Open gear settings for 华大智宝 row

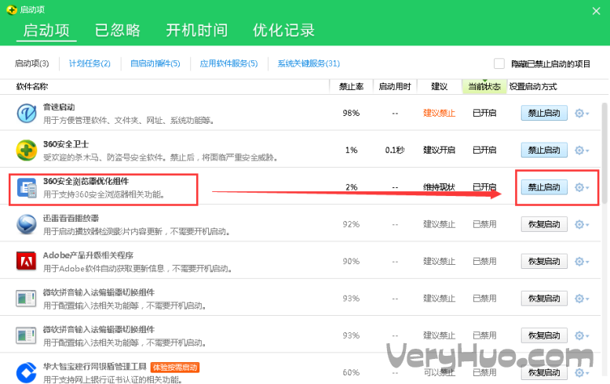(x=582, y=373)
